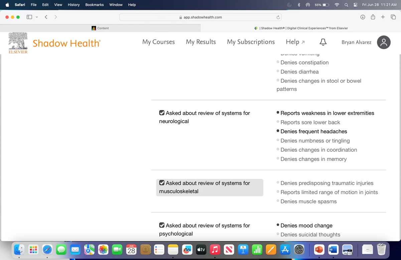Select 'Denies constipation'

tap(304, 62)
